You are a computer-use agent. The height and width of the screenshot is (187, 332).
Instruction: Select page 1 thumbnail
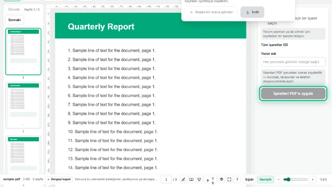23,51
